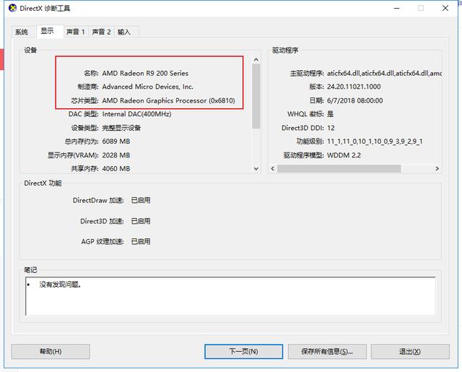This screenshot has height=372, width=462.
Task: Open the 声音 2 tab
Action: (x=101, y=32)
